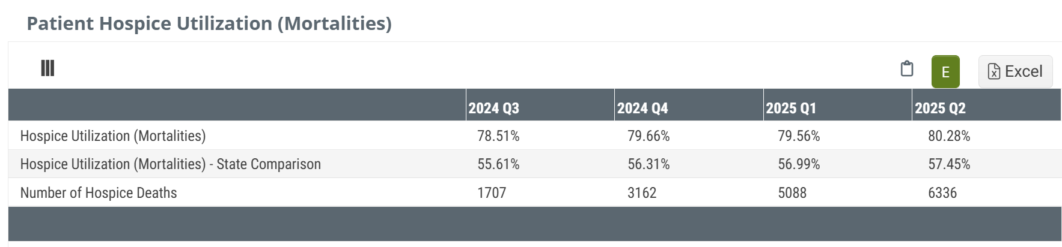Select the Hospice Utilization (Mortalities) row label
This screenshot has height=247, width=1062.
coord(113,136)
